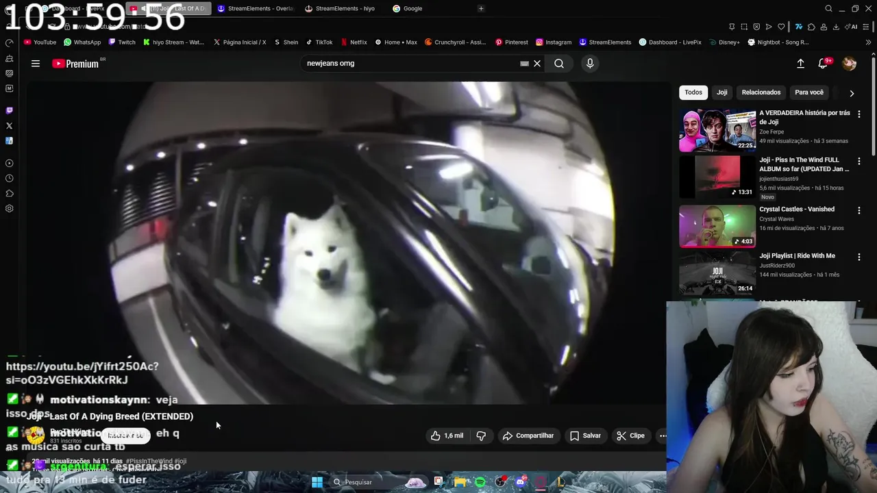The width and height of the screenshot is (877, 493).
Task: Open Player icon in browser sidebar
Action: 9,163
